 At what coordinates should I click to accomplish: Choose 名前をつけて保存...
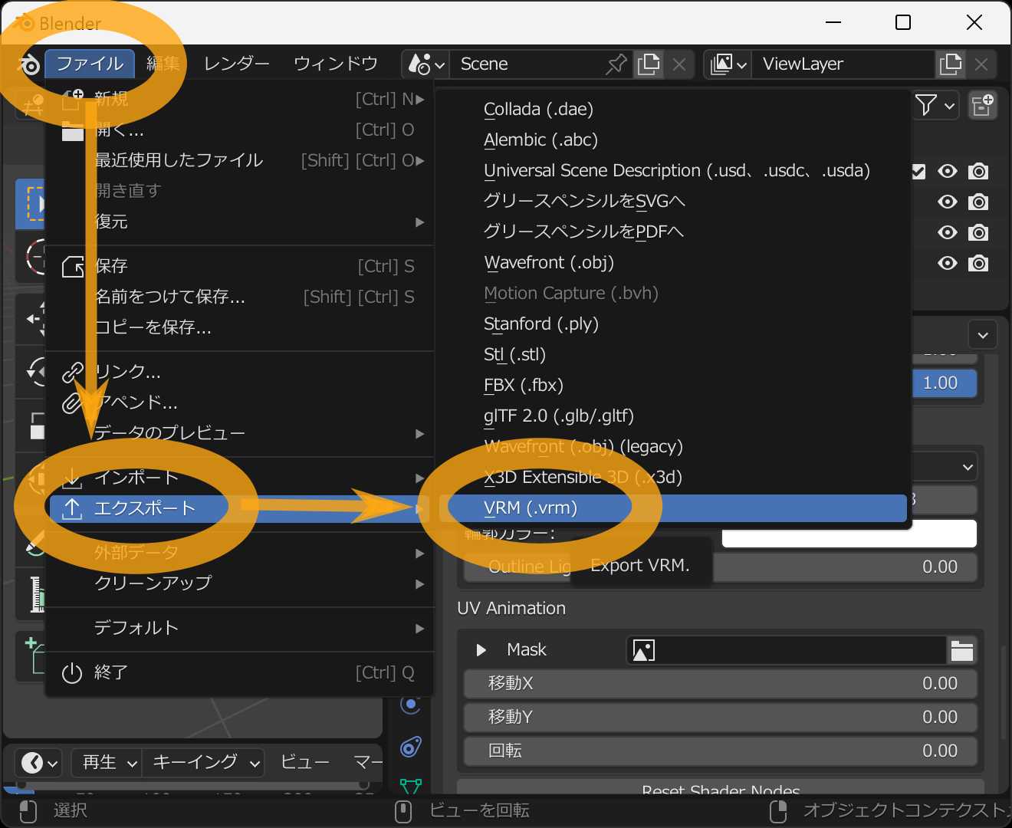click(x=241, y=297)
